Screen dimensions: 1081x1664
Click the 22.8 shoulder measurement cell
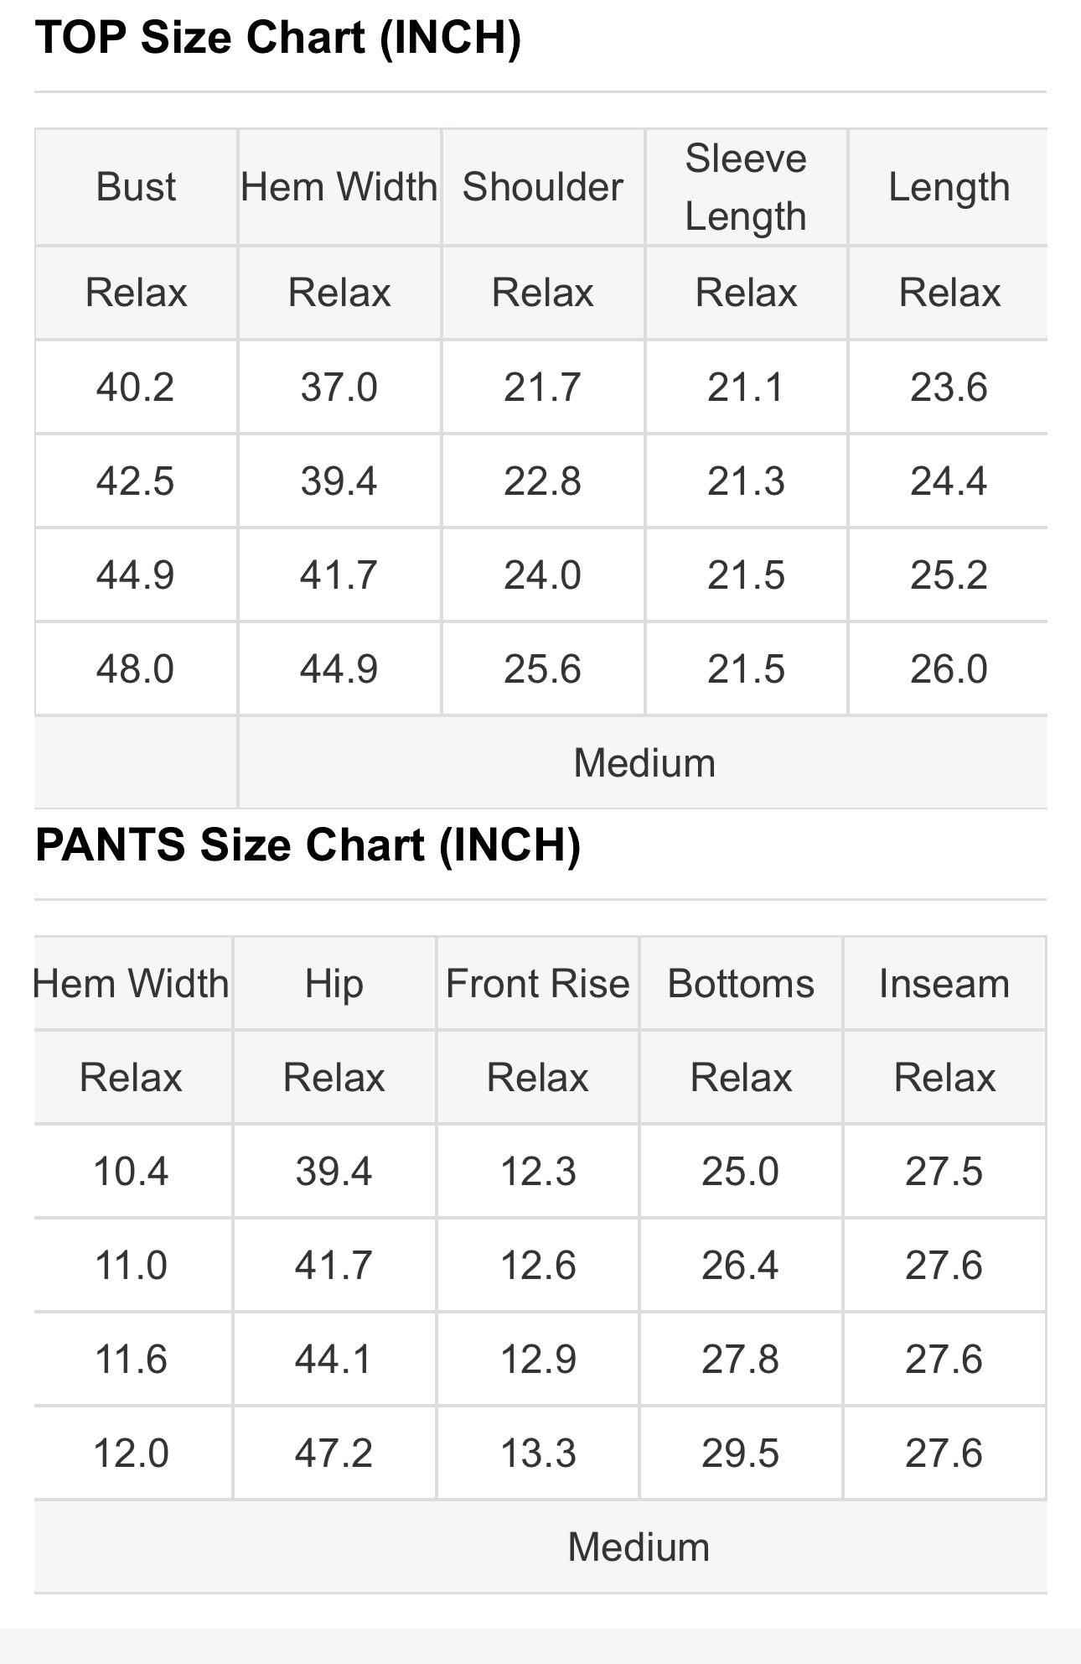click(x=542, y=481)
